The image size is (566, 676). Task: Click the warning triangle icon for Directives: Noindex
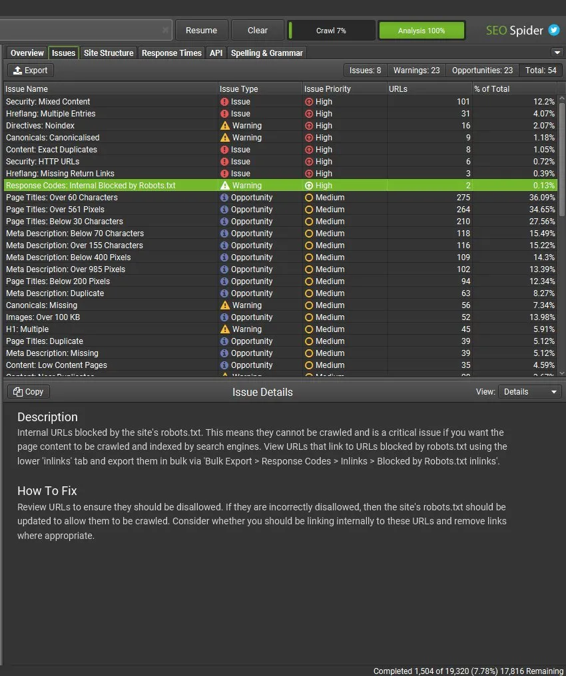225,126
